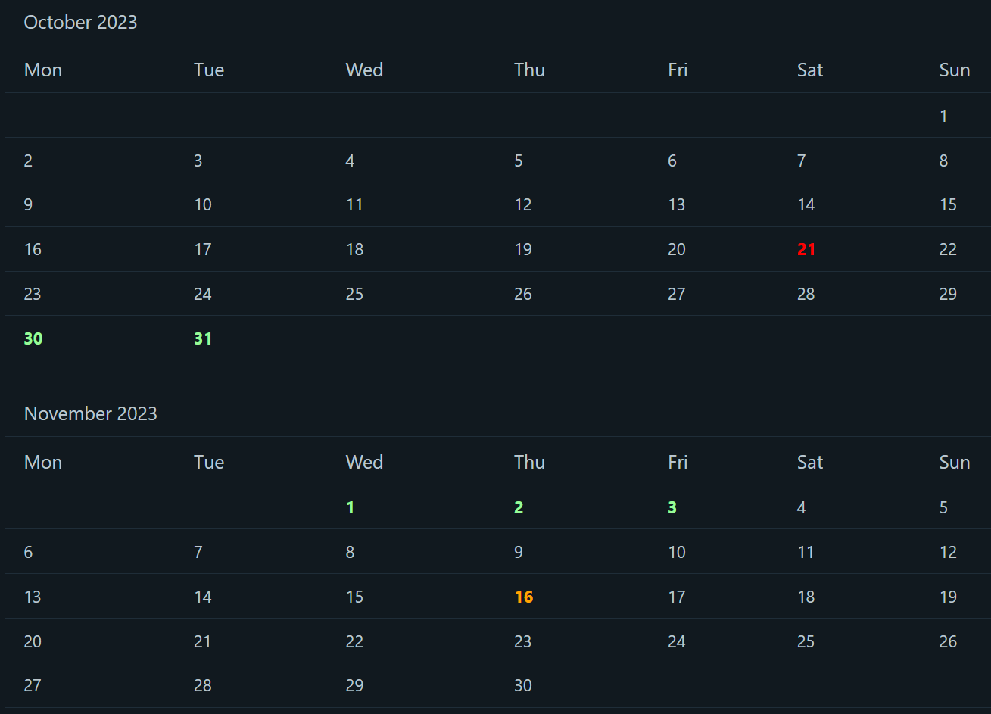
Task: Pick October 17 in Tue column
Action: click(x=203, y=249)
